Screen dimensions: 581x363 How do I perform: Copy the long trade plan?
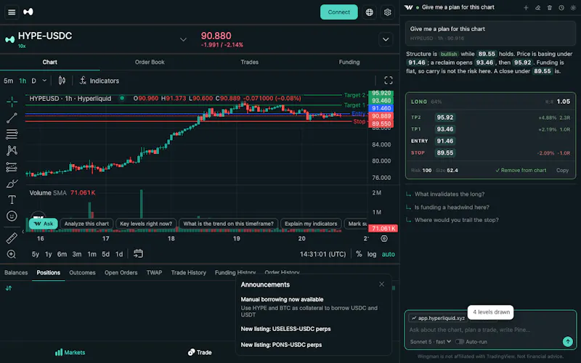pos(562,171)
